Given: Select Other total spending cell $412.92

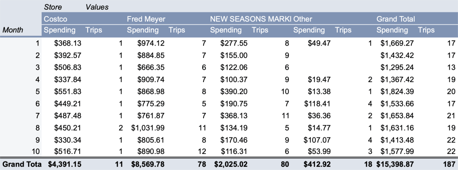Looking at the screenshot, I should click(317, 164).
